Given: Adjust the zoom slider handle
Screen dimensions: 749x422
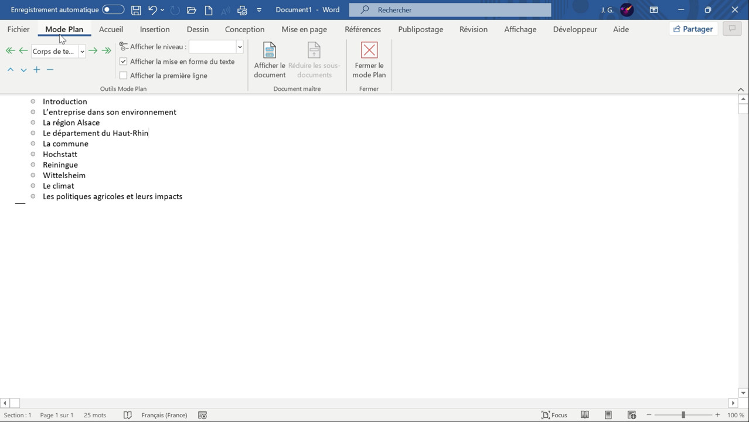Looking at the screenshot, I should (x=683, y=415).
